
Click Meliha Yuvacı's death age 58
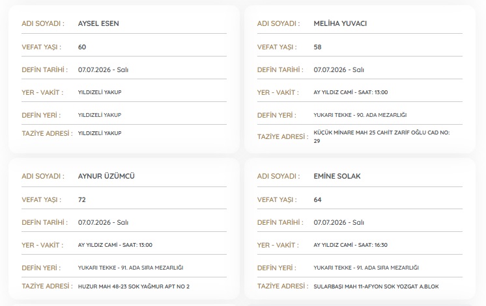click(x=317, y=47)
